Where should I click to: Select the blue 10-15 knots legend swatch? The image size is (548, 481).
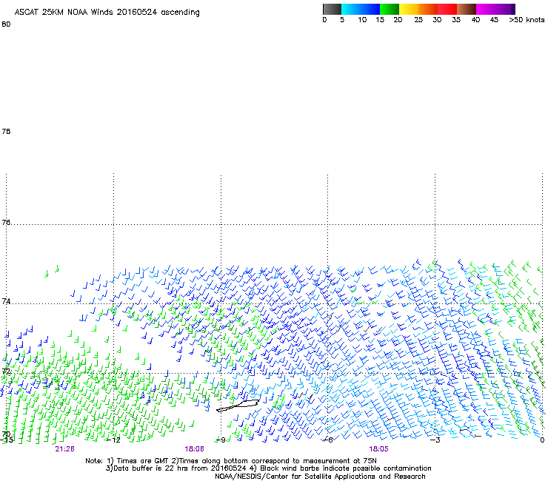[370, 9]
